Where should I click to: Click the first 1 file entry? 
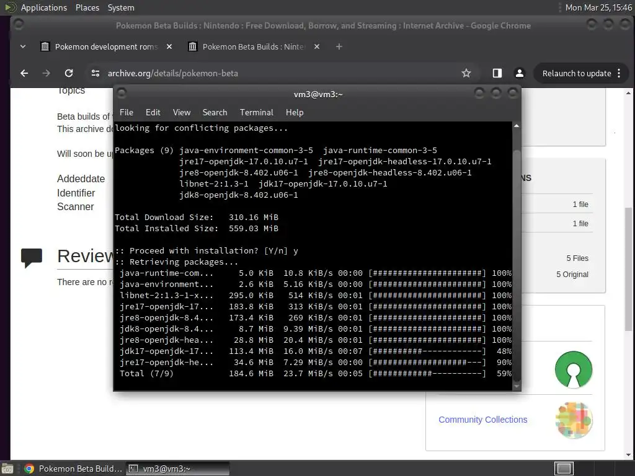pos(580,205)
